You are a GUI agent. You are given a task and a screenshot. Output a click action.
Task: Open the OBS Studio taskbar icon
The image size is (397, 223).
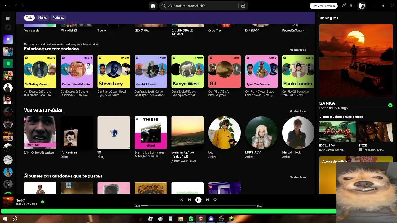[x=221, y=219]
